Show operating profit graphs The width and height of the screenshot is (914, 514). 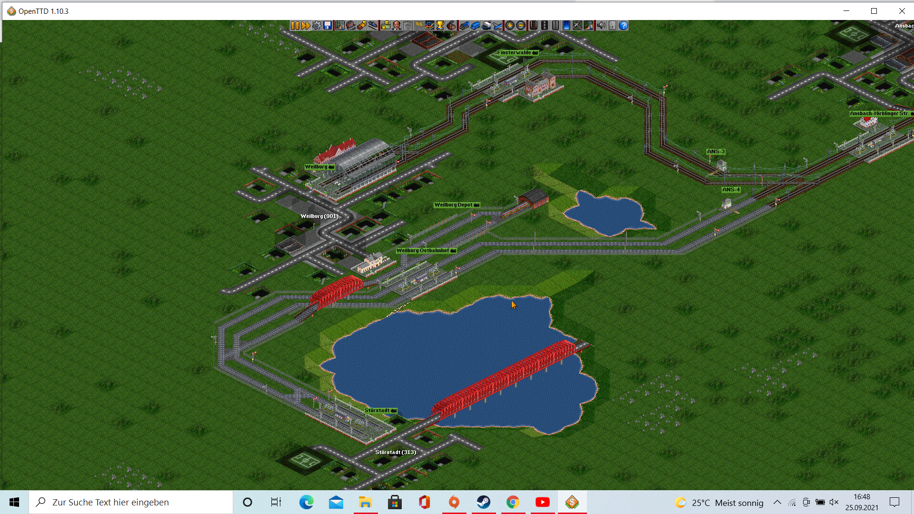pos(429,25)
